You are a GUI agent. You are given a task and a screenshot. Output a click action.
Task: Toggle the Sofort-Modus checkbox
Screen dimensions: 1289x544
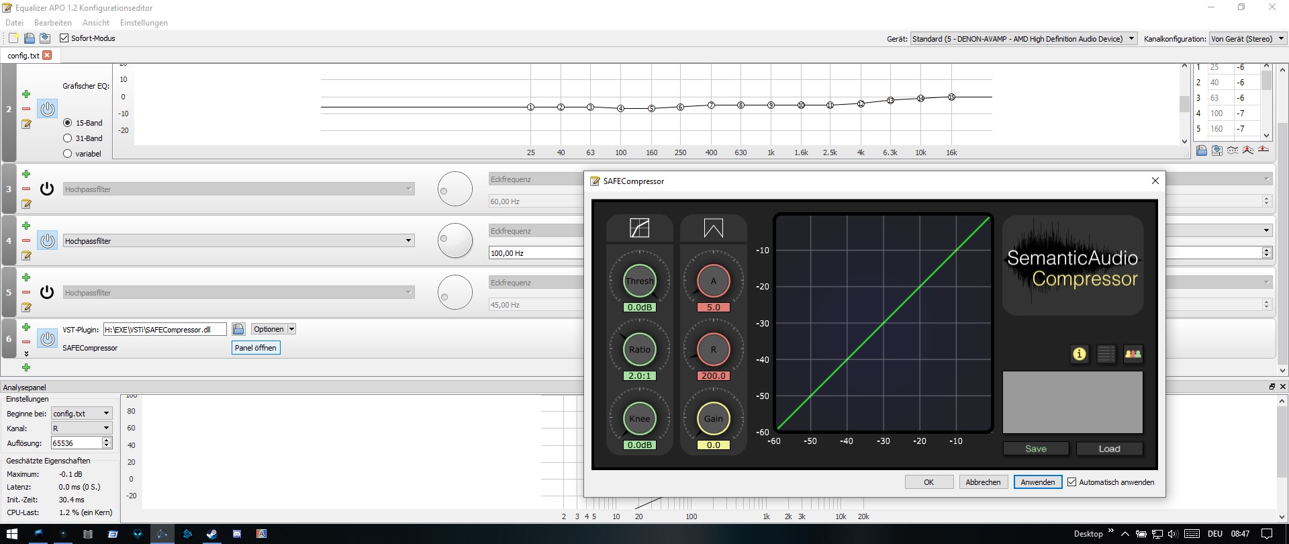pyautogui.click(x=64, y=38)
